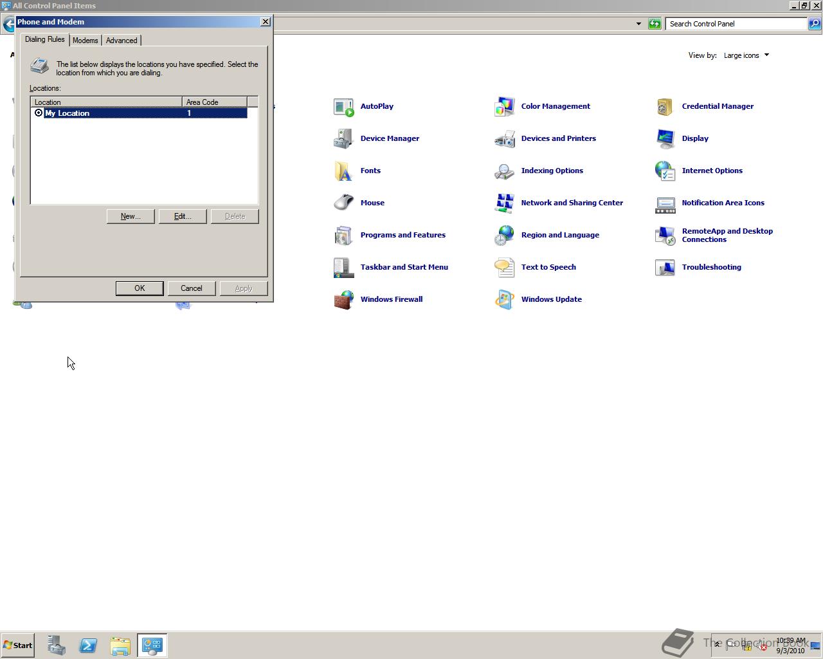This screenshot has width=823, height=659.
Task: Click the Start button
Action: [18, 645]
